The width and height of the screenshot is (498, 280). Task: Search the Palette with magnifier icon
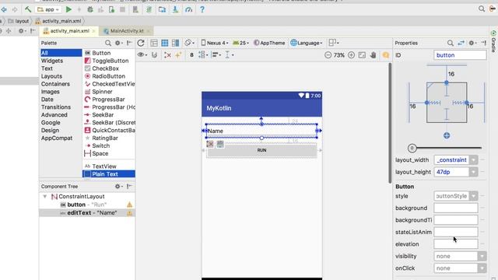click(108, 43)
